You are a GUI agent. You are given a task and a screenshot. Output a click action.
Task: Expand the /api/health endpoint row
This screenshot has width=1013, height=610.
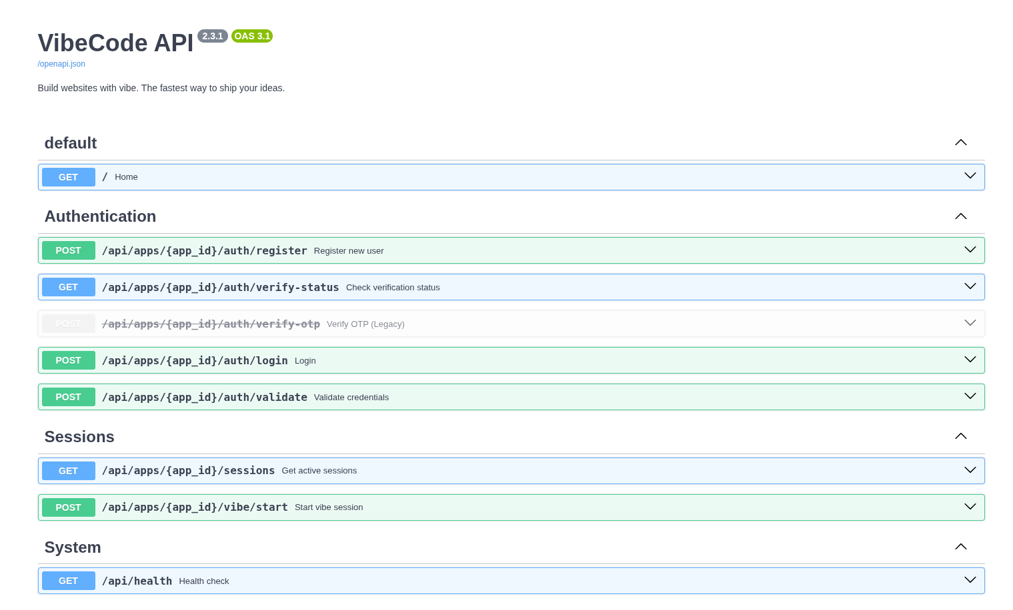(969, 580)
